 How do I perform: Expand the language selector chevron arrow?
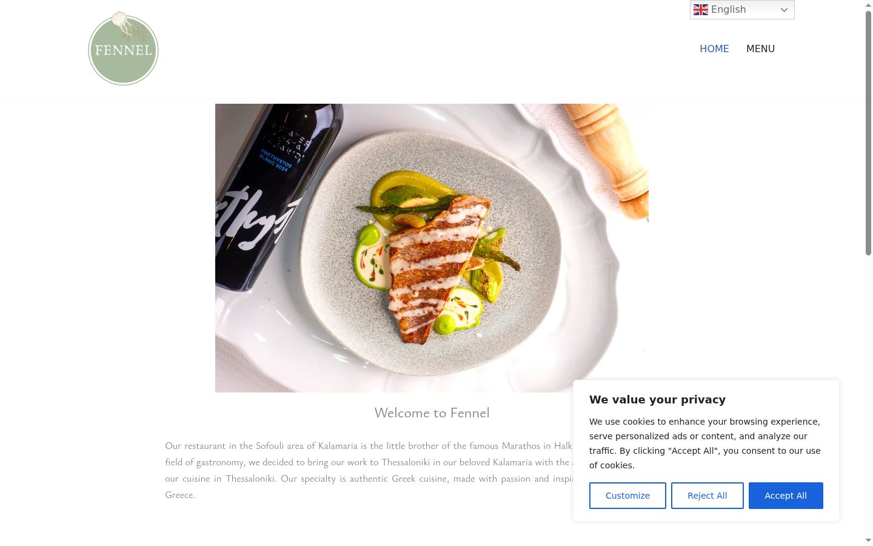point(784,10)
